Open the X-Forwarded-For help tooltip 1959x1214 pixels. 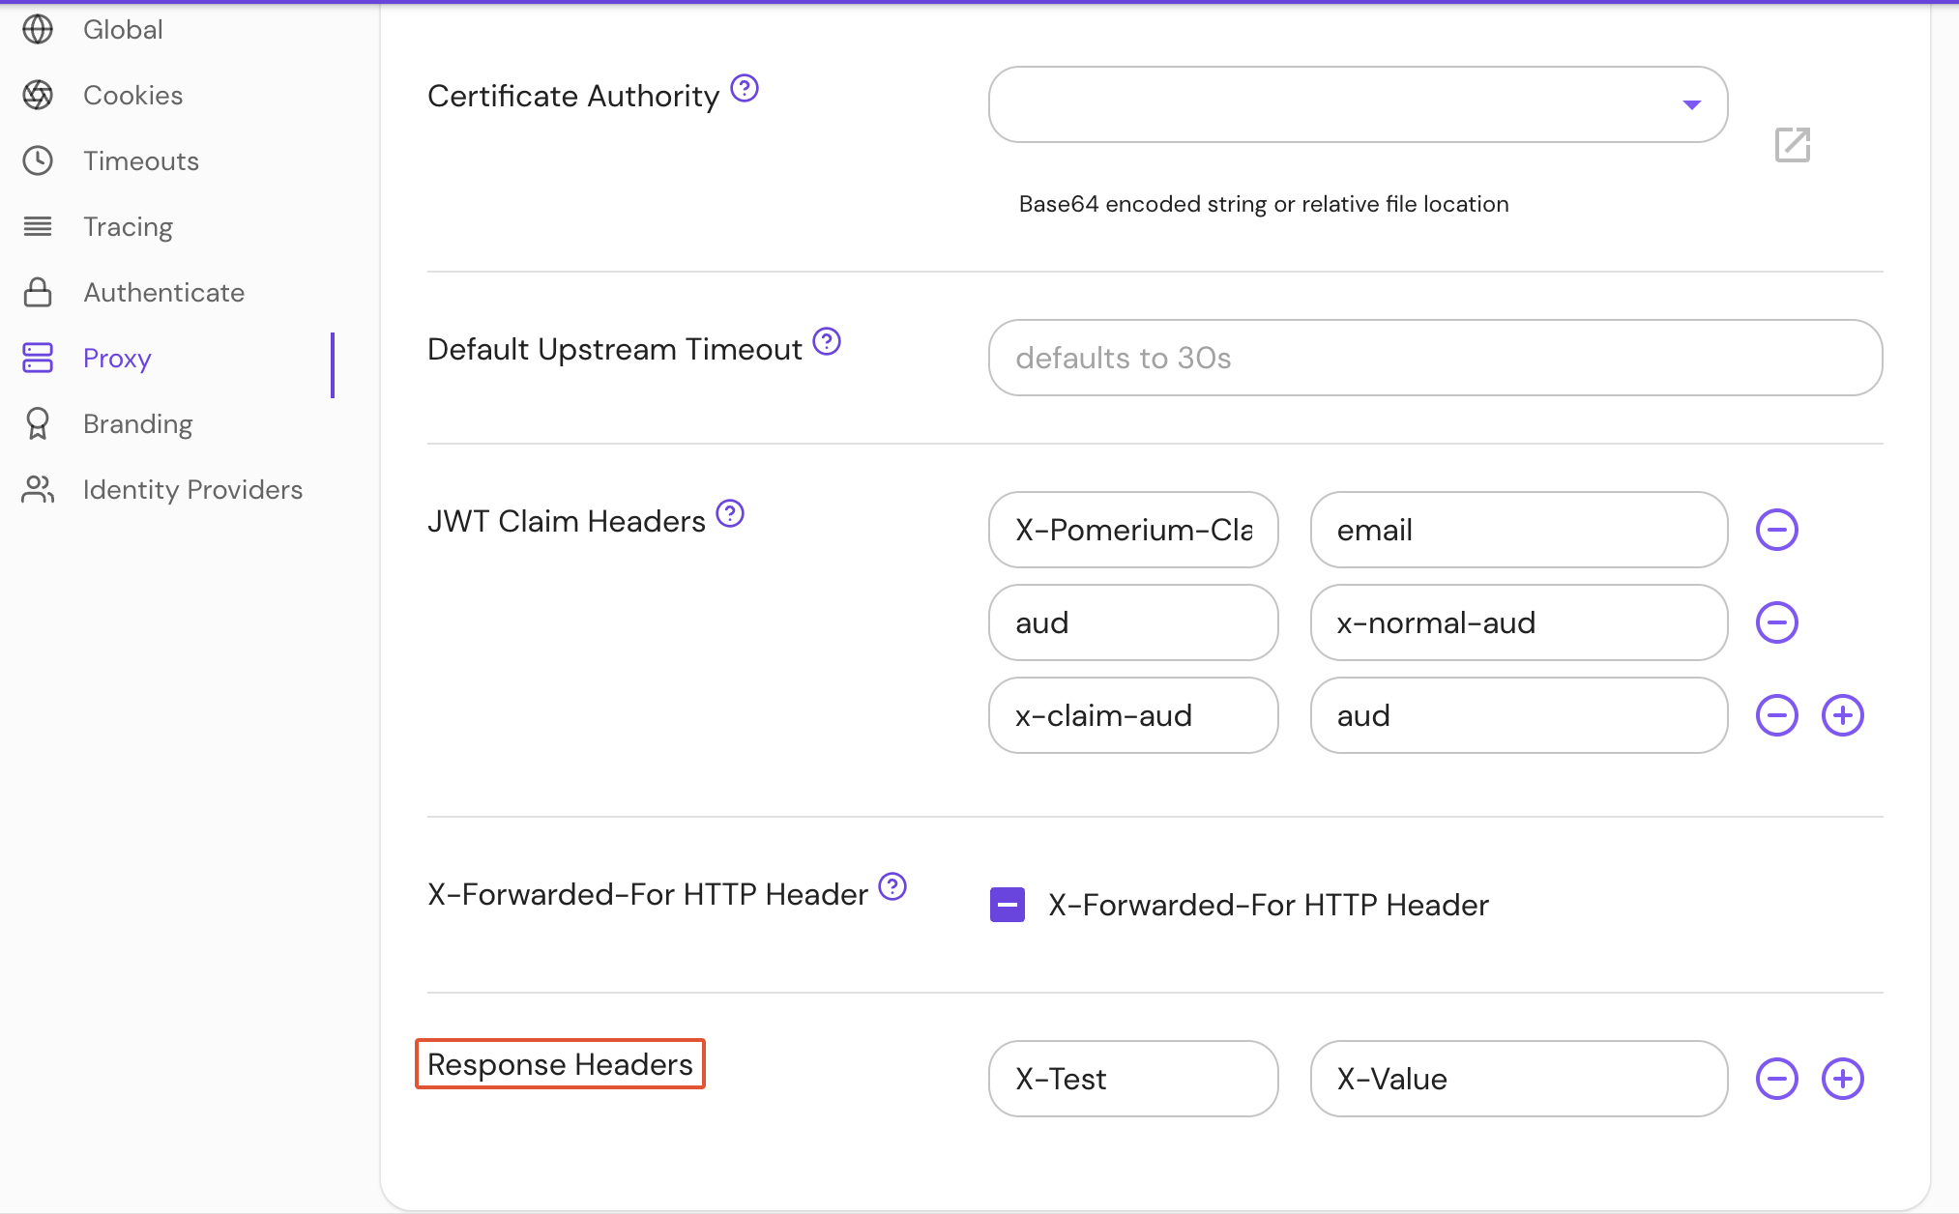tap(893, 885)
